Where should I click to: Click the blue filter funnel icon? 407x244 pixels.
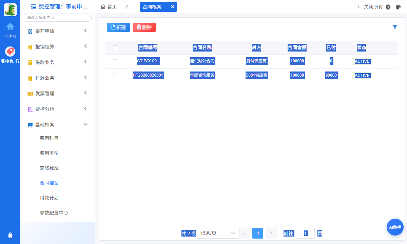[x=395, y=27]
